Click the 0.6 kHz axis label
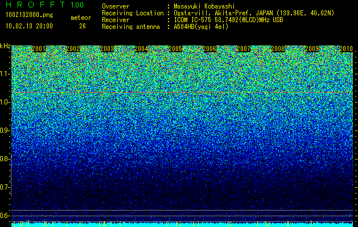Screen dimensions: 358x227 [5, 216]
